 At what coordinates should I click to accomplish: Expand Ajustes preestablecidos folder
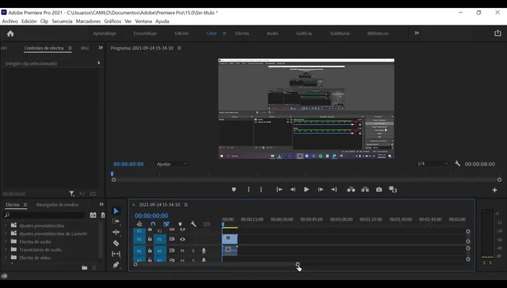(6, 226)
